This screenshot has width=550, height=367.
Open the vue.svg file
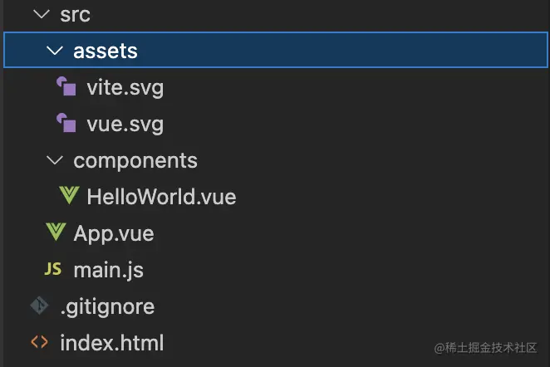125,124
